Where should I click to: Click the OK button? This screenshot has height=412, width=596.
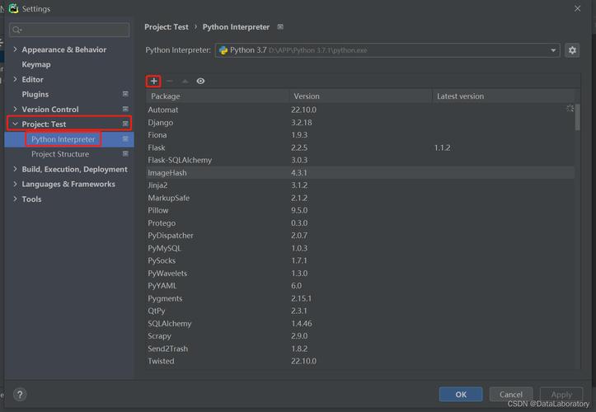pyautogui.click(x=461, y=394)
